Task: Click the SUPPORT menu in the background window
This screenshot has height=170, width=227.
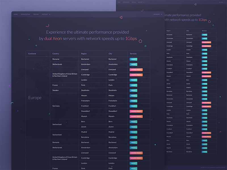Action: point(141,2)
